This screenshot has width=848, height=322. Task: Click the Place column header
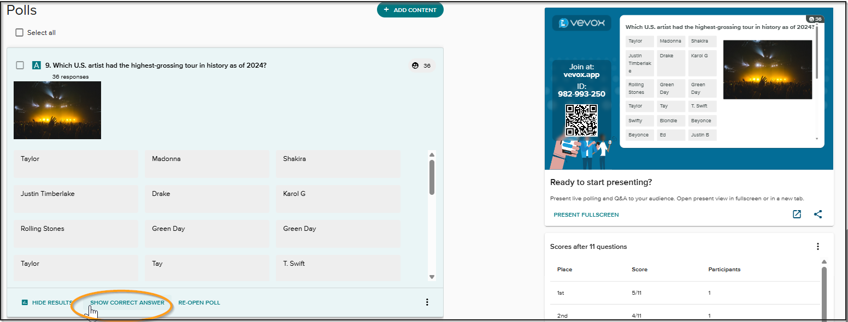point(565,270)
